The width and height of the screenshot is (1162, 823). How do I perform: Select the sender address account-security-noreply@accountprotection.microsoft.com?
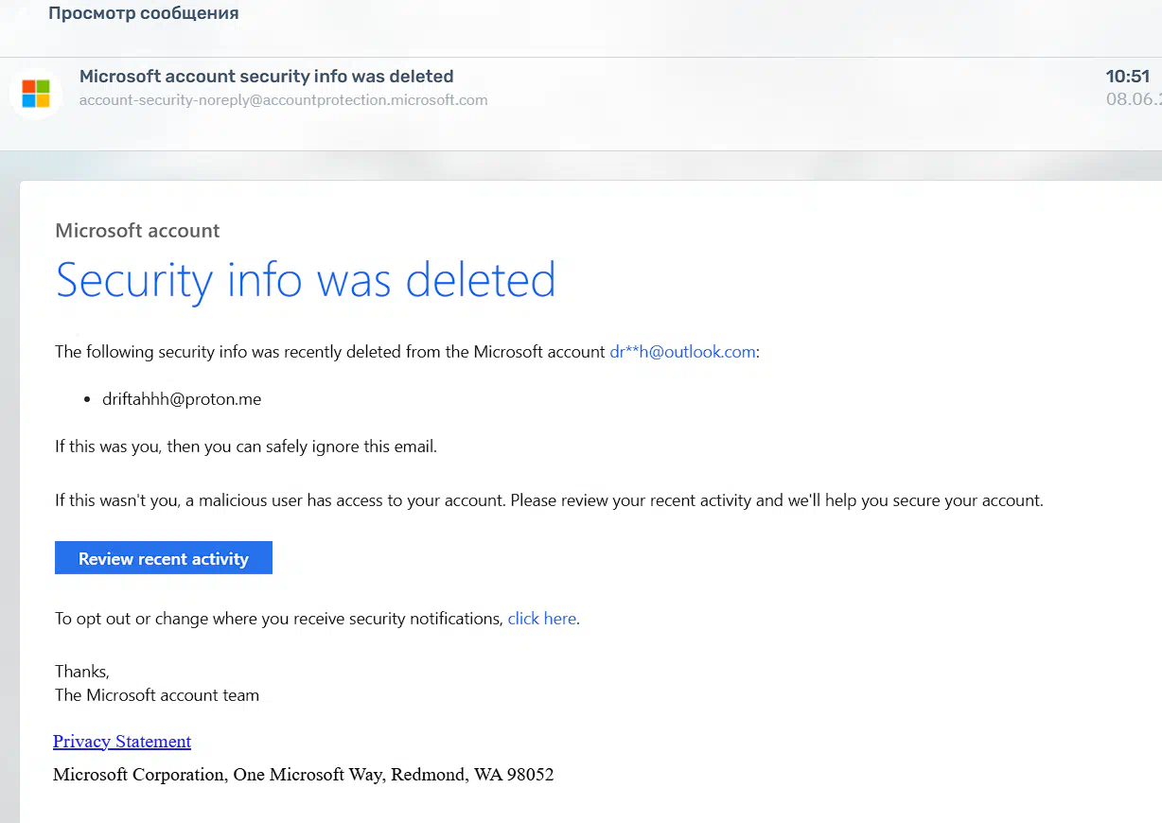coord(284,99)
